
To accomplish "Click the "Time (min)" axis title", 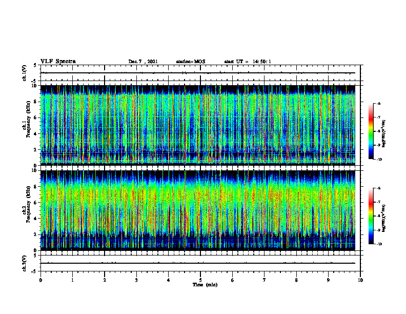I will [205, 285].
